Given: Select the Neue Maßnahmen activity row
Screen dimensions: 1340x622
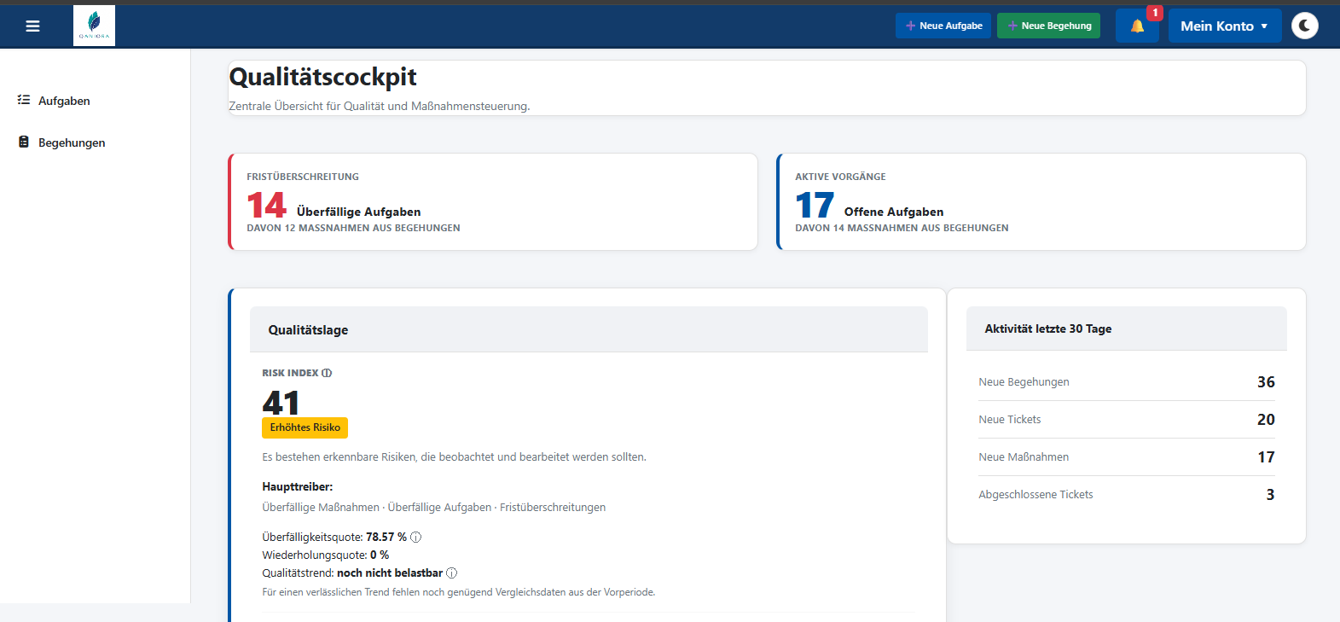Looking at the screenshot, I should [1126, 457].
